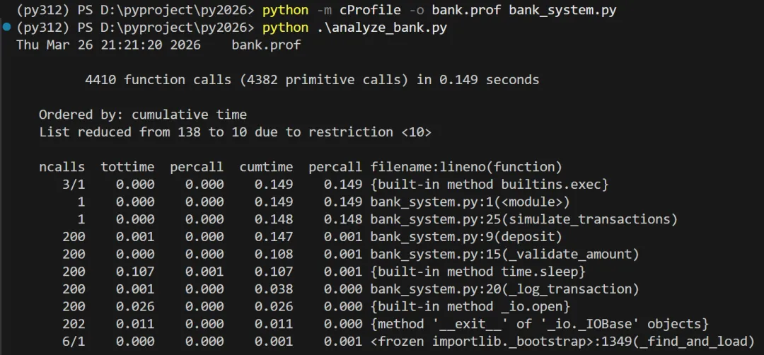Open the bank_system.py:25(simulate_transactions) reference
764x355 pixels.
pos(523,220)
